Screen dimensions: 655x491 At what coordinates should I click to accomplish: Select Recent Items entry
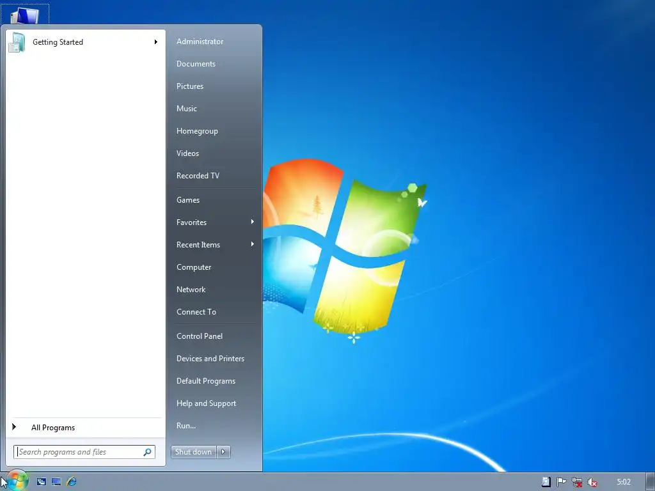(x=198, y=245)
